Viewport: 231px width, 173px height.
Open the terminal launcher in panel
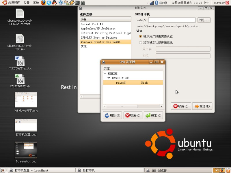pyautogui.click(x=77, y=3)
